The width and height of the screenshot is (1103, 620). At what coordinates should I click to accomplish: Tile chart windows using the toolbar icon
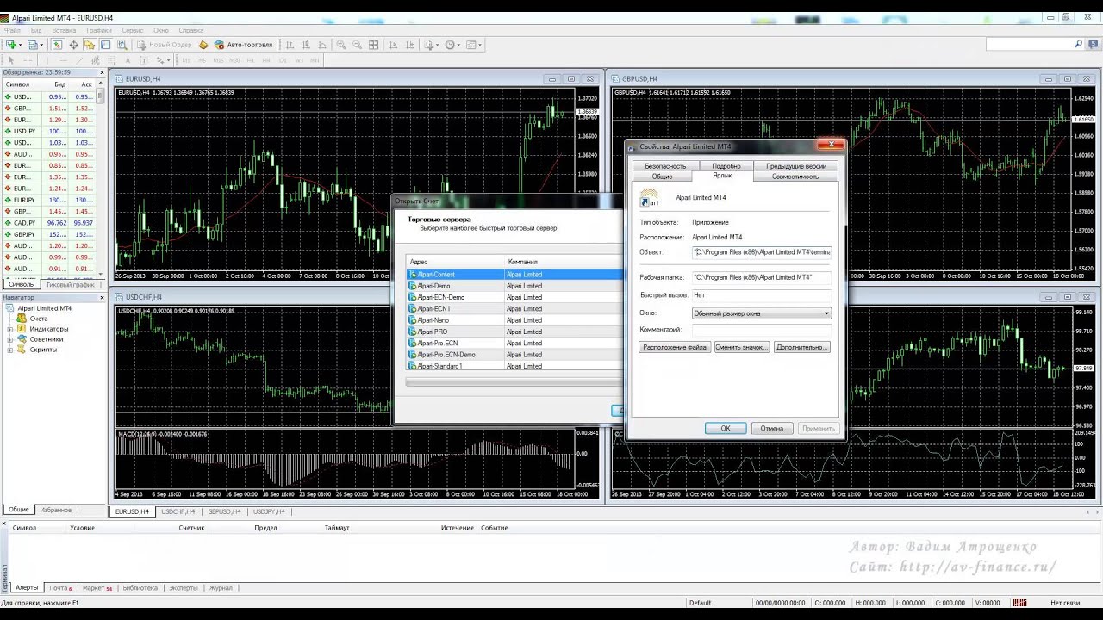(x=373, y=45)
